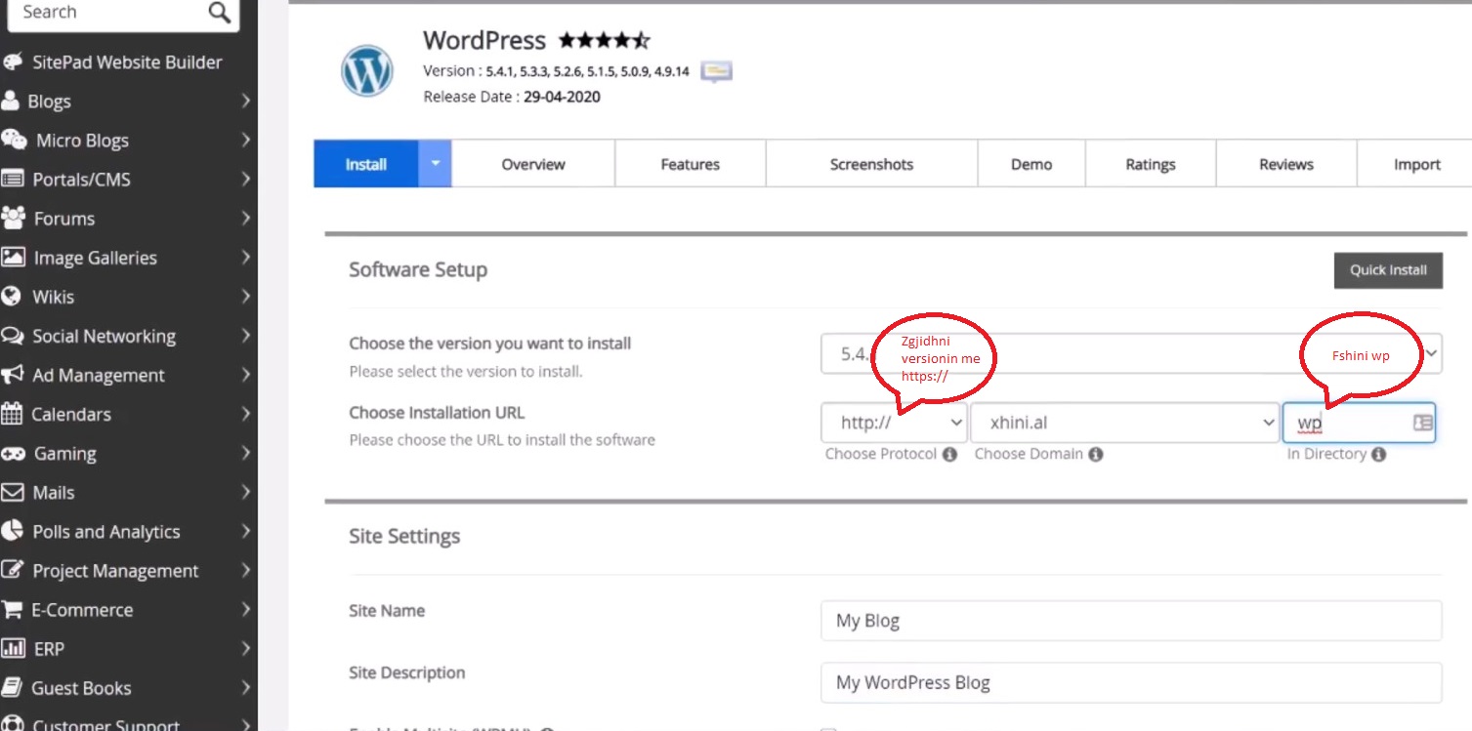Click the sidebar Search box

(x=122, y=13)
